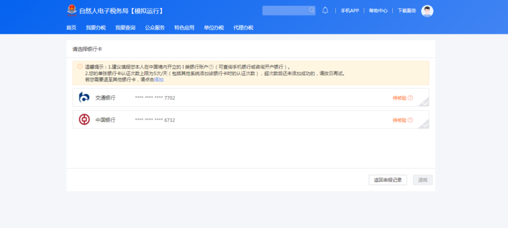The image size is (508, 228).
Task: Open notifications bell icon
Action: pos(325,10)
